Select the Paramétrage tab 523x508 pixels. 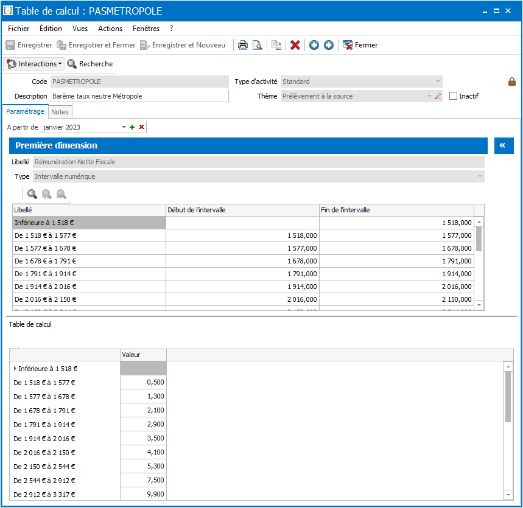pos(26,111)
